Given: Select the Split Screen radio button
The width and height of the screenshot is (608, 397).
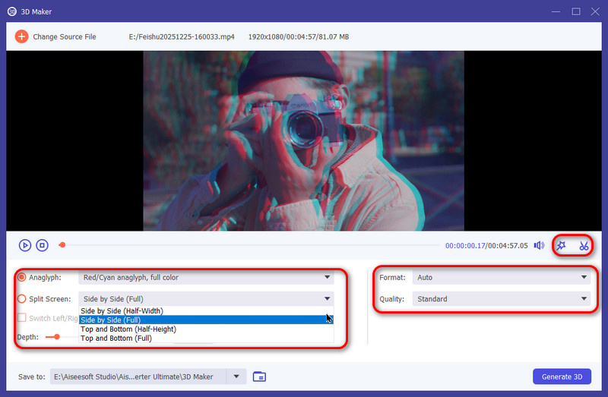Looking at the screenshot, I should pyautogui.click(x=22, y=299).
